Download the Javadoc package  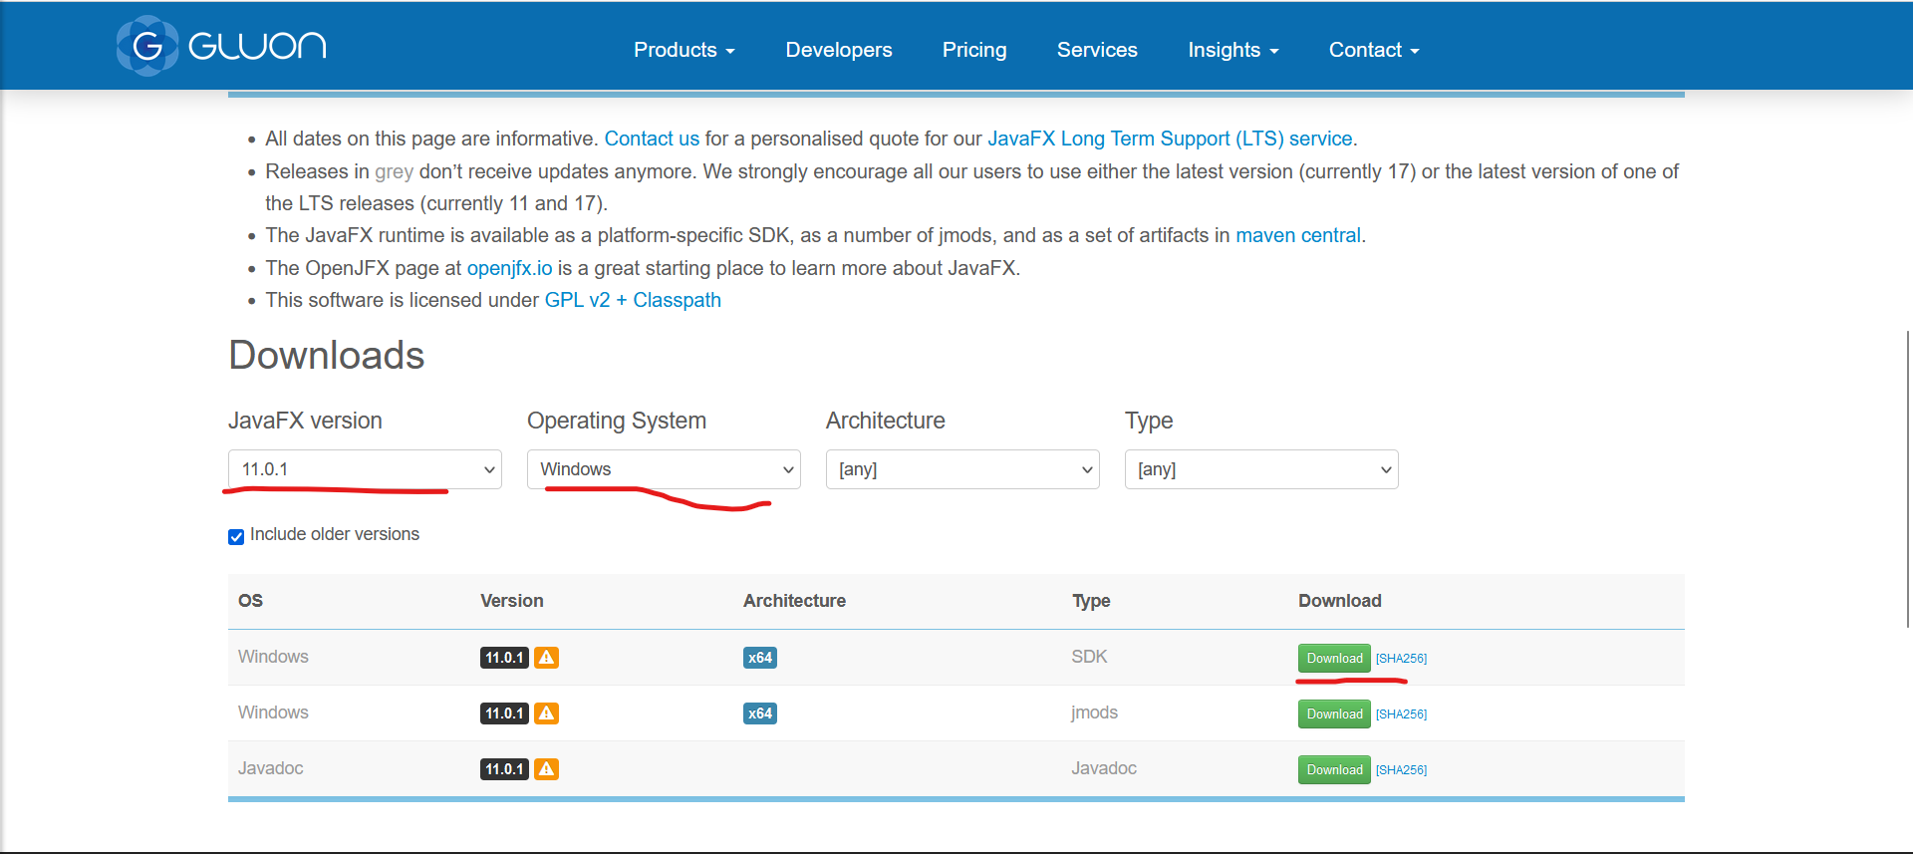click(x=1334, y=770)
